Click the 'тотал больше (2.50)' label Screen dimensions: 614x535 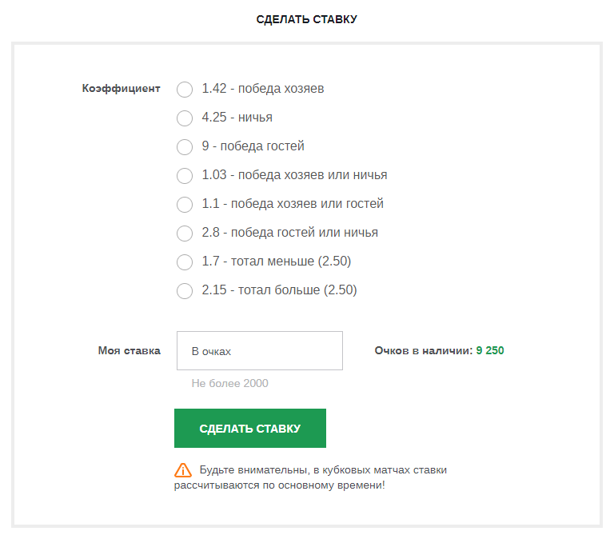point(297,290)
